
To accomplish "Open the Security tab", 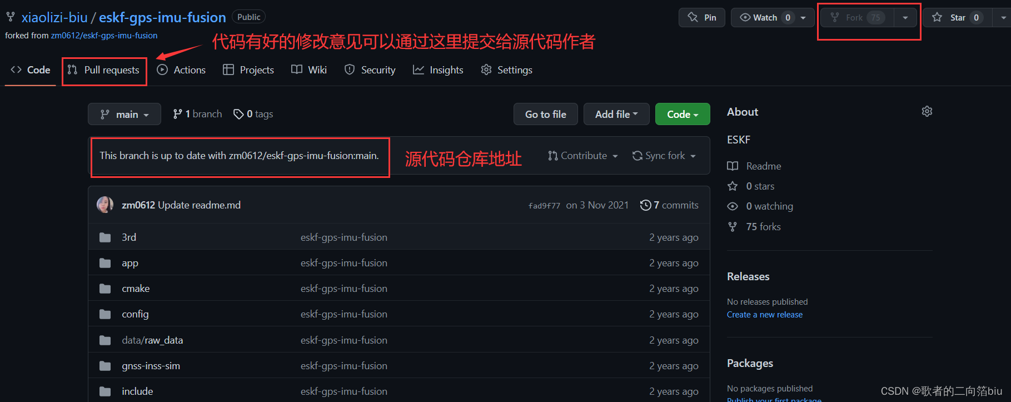I will (x=370, y=70).
